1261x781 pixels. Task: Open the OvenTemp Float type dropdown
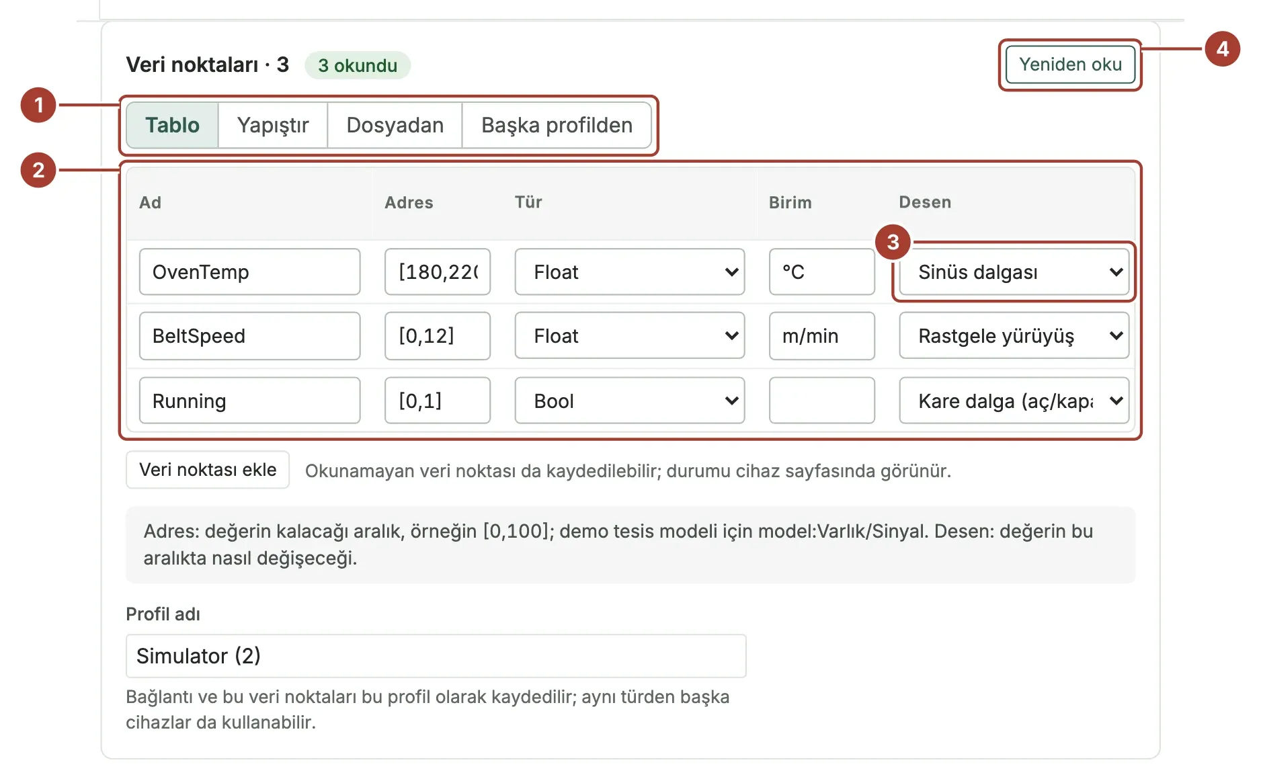(x=630, y=272)
